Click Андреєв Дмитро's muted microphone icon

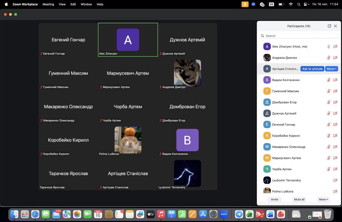tap(329, 58)
